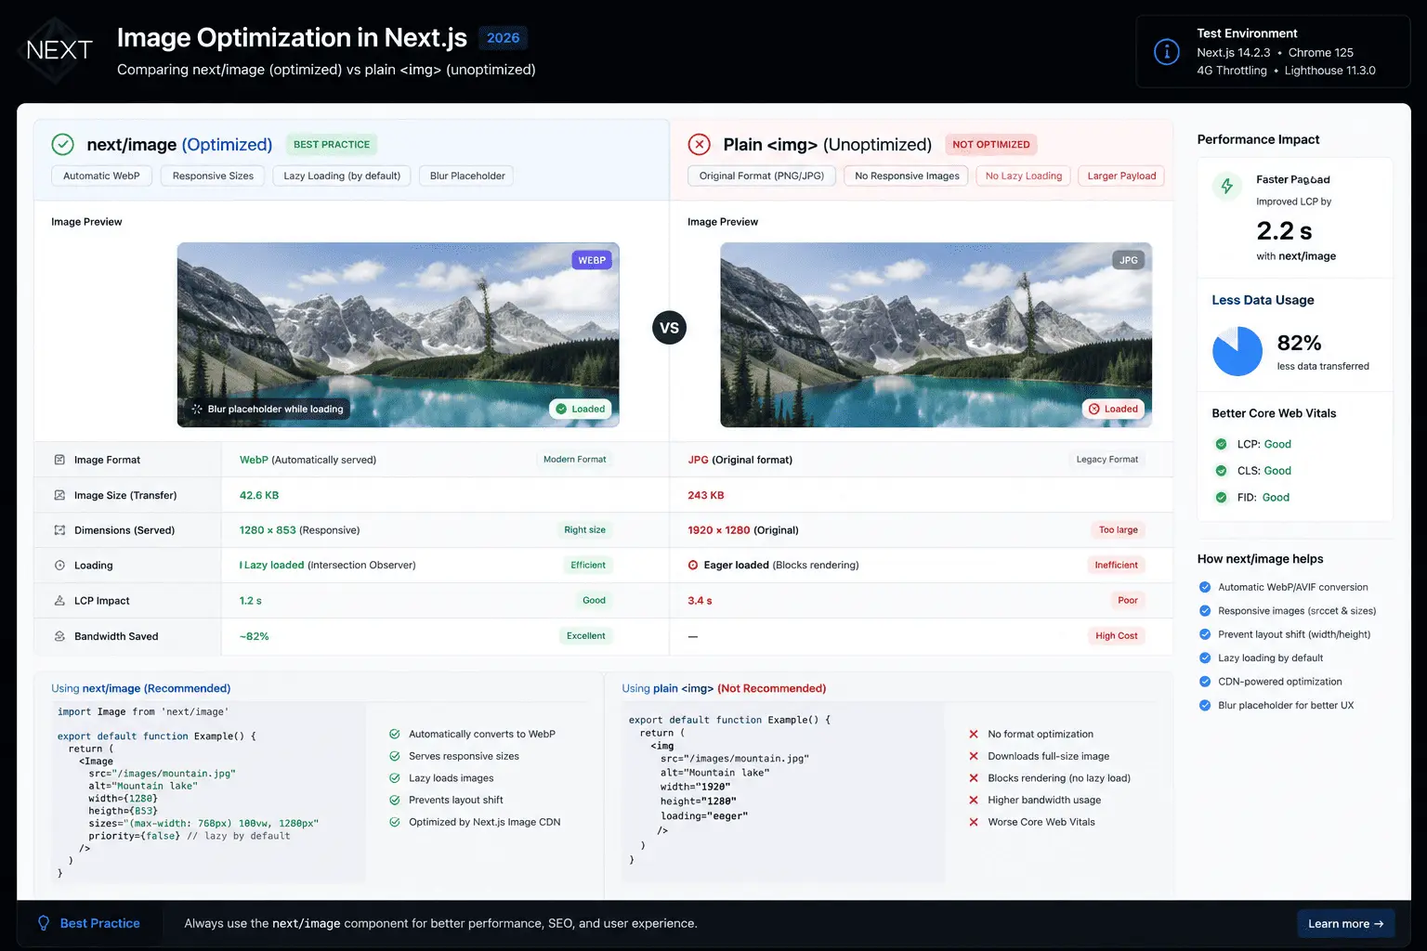Click the Excellent label in Bandwidth row
1427x951 pixels.
pos(586,636)
